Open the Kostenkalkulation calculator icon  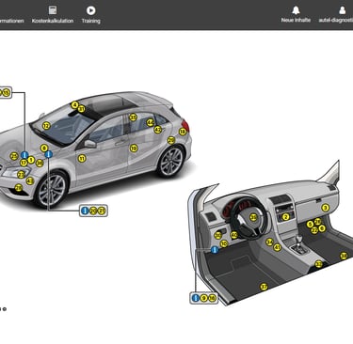point(53,10)
